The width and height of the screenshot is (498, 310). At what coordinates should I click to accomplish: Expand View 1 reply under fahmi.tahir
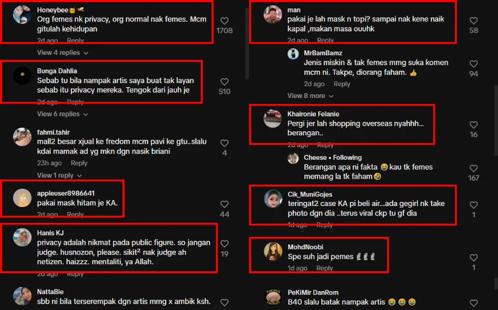[59, 175]
